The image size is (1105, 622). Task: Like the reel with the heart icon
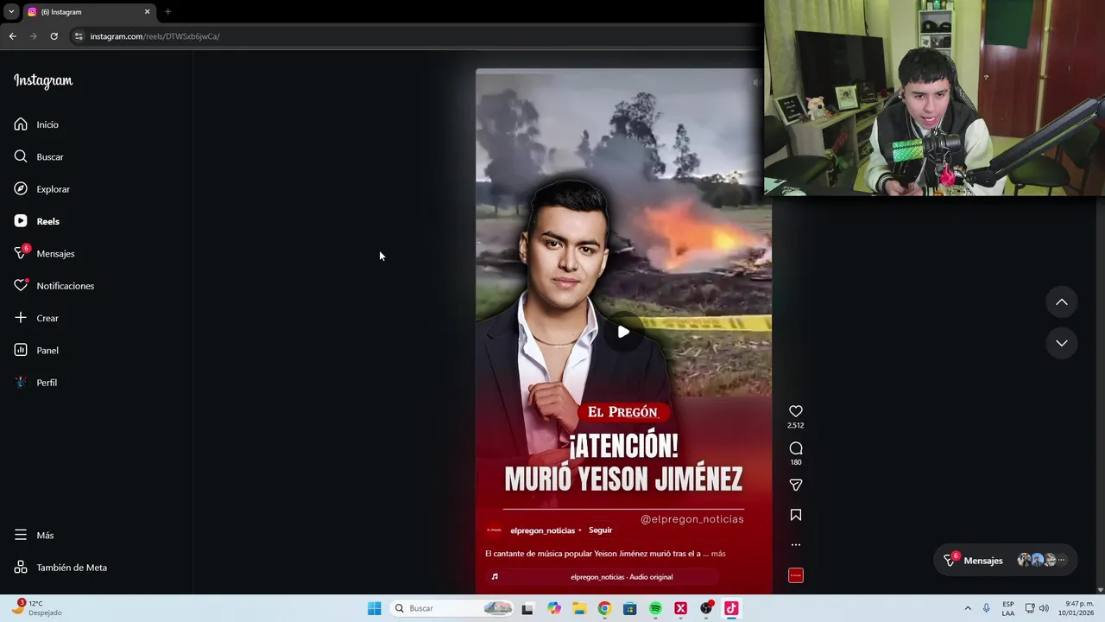tap(796, 411)
